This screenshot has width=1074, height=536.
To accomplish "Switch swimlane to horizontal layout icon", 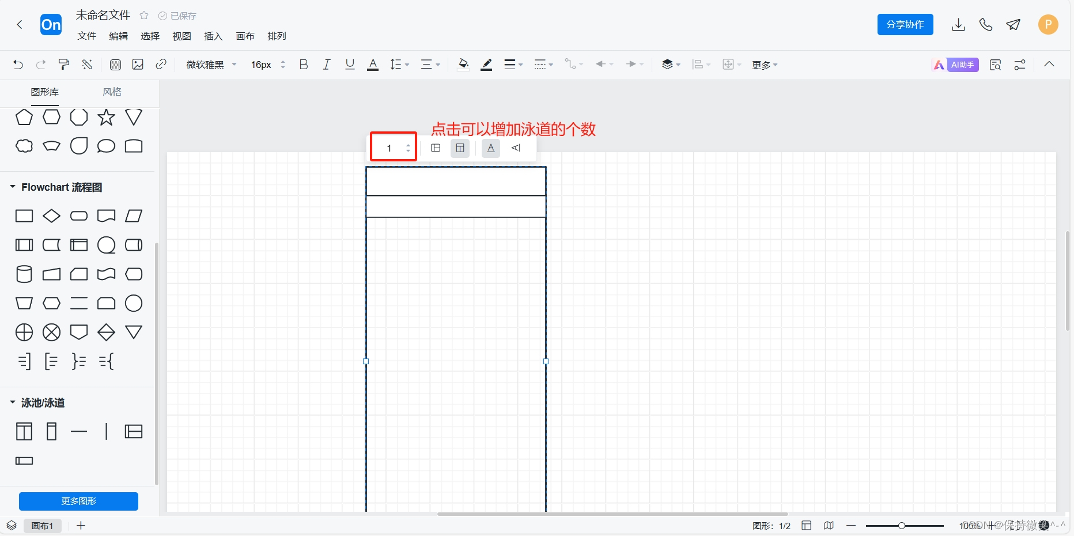I will click(436, 148).
